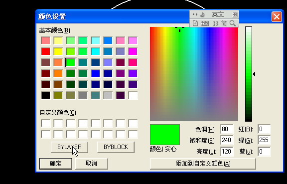Open the IME soft keyboard icon

pos(205,23)
